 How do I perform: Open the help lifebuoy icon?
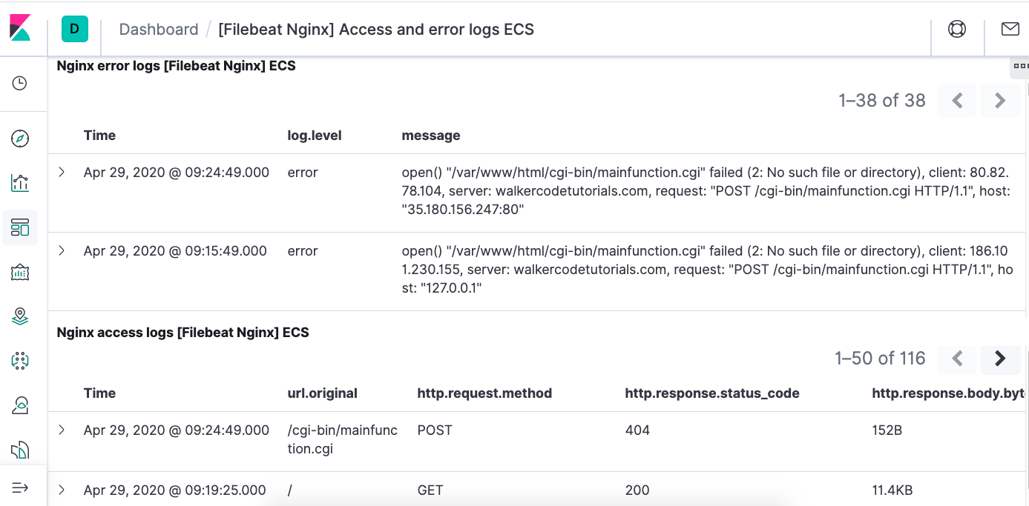pos(957,29)
